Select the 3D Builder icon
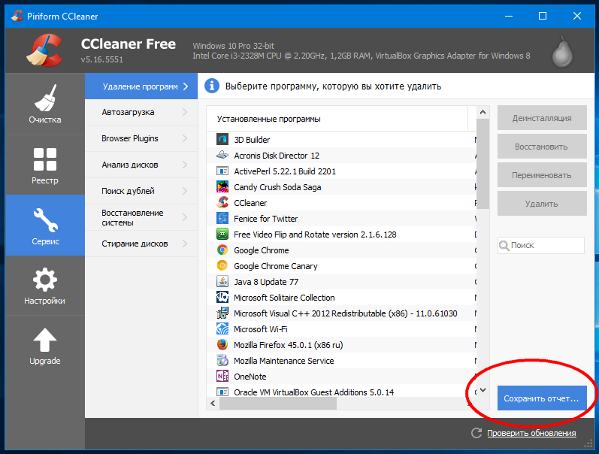Viewport: 599px width, 454px height. click(x=222, y=139)
